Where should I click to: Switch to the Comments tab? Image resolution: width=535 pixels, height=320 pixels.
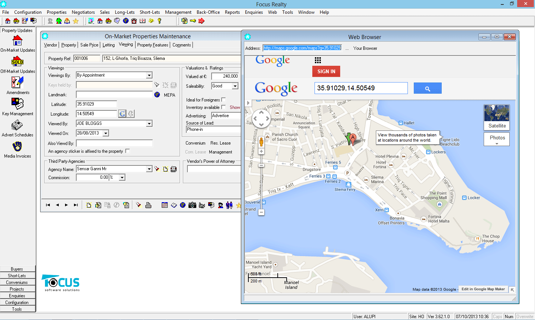(x=181, y=45)
